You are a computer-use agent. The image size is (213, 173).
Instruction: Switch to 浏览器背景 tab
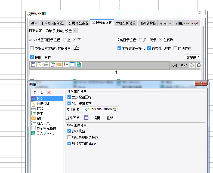tap(148, 23)
